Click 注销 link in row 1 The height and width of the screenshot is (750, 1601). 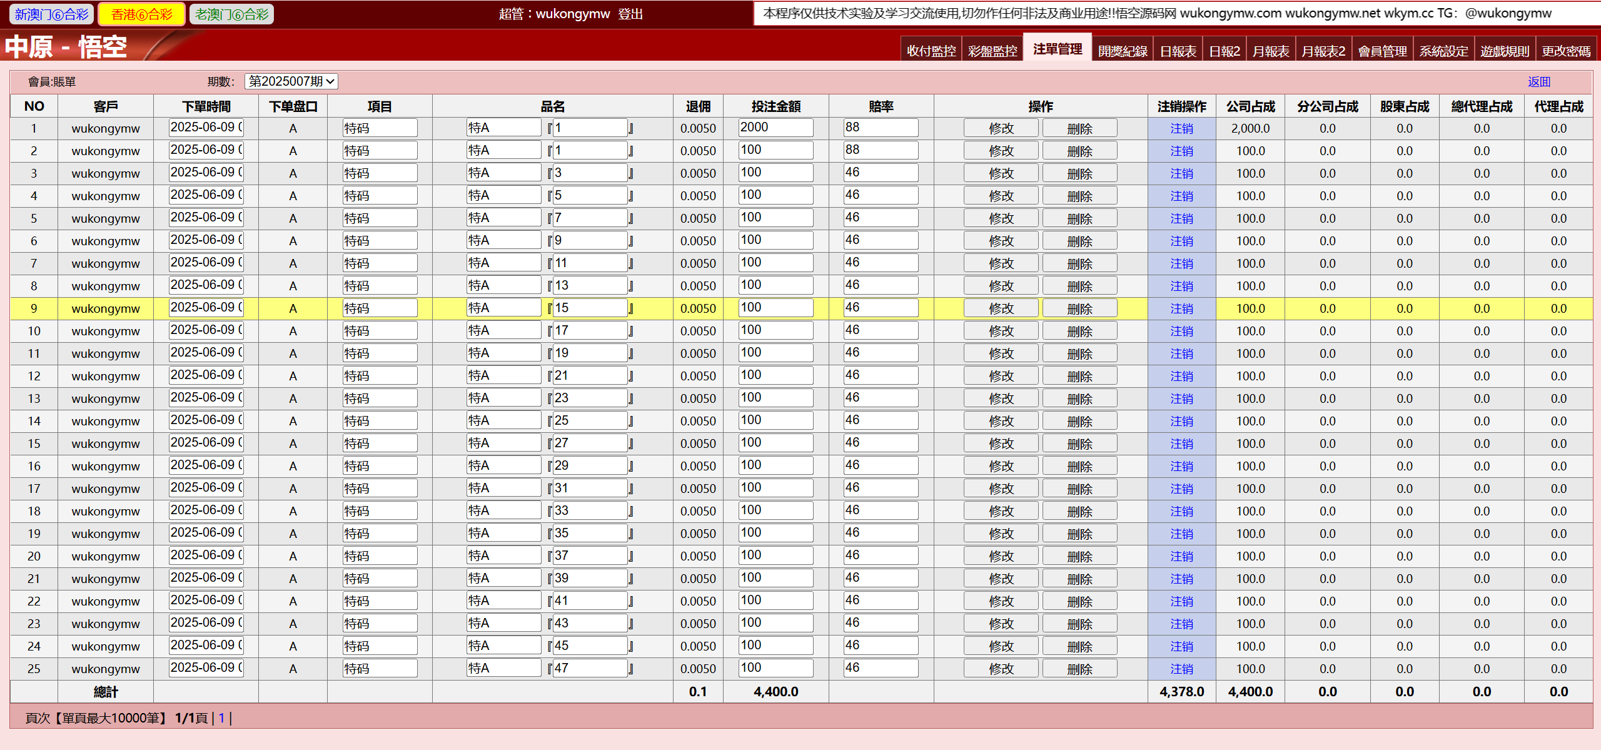pyautogui.click(x=1181, y=128)
